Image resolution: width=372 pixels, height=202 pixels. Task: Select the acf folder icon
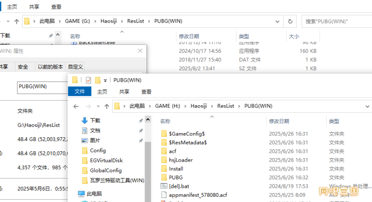coord(164,151)
